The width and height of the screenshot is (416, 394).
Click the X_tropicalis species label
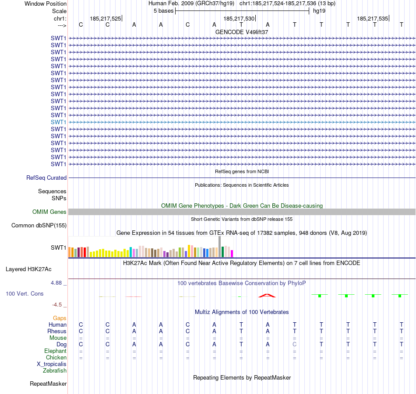pos(52,364)
